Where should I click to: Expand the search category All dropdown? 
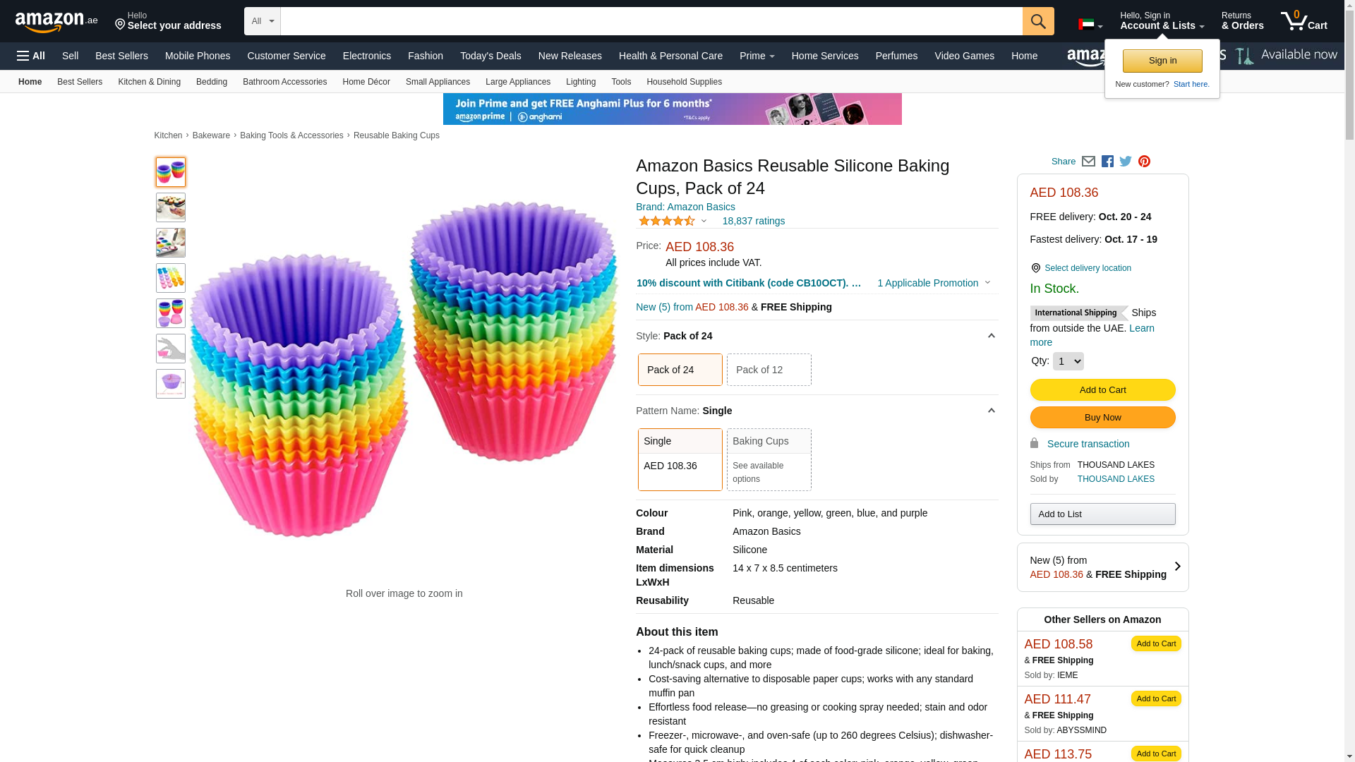click(262, 21)
